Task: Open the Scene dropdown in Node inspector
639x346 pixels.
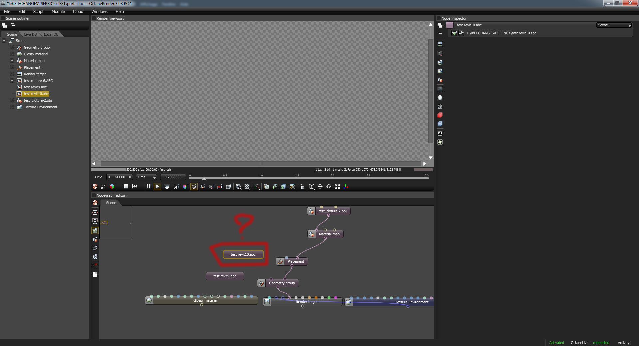Action: tap(614, 25)
